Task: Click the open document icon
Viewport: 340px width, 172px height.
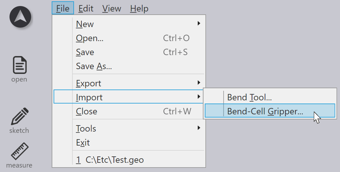Action: point(19,65)
